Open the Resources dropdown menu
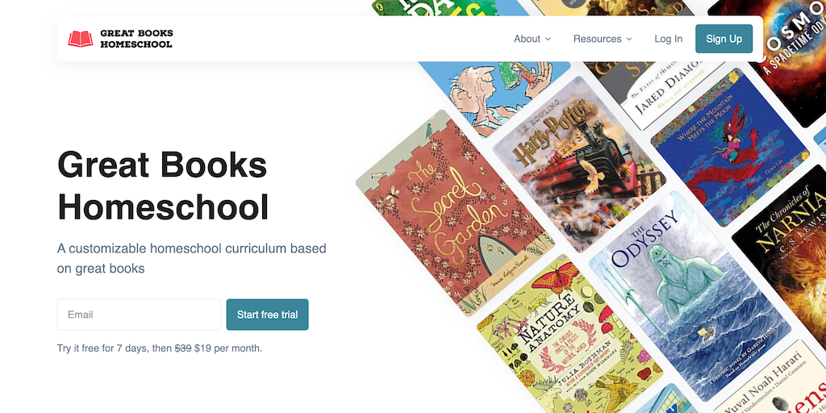Viewport: 826px width, 413px height. pos(603,39)
